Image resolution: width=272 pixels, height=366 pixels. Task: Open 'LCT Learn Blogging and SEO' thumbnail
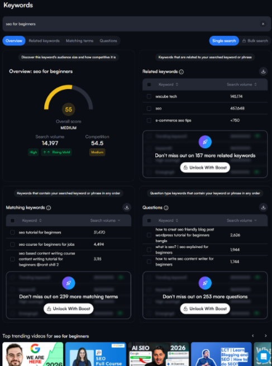click(x=221, y=354)
